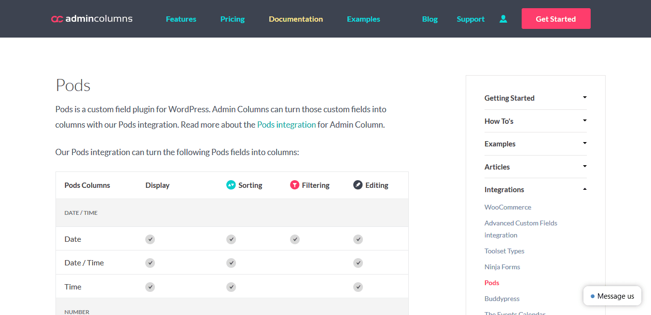This screenshot has width=651, height=315.
Task: Click the DATE / TIME group row
Action: (232, 212)
